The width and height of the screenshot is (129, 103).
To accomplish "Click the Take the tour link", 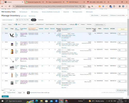I will [x=32, y=16].
